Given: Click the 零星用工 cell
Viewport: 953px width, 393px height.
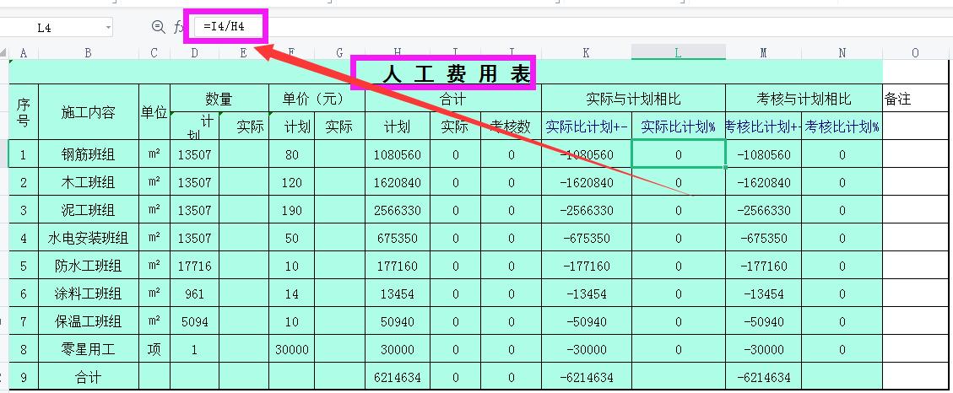Looking at the screenshot, I should pos(88,349).
